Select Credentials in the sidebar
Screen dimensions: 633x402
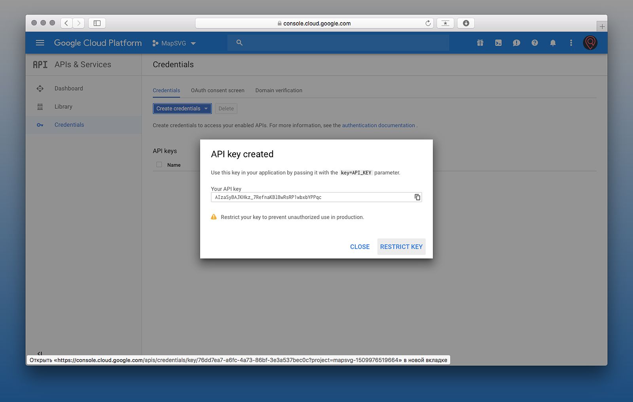[83, 125]
